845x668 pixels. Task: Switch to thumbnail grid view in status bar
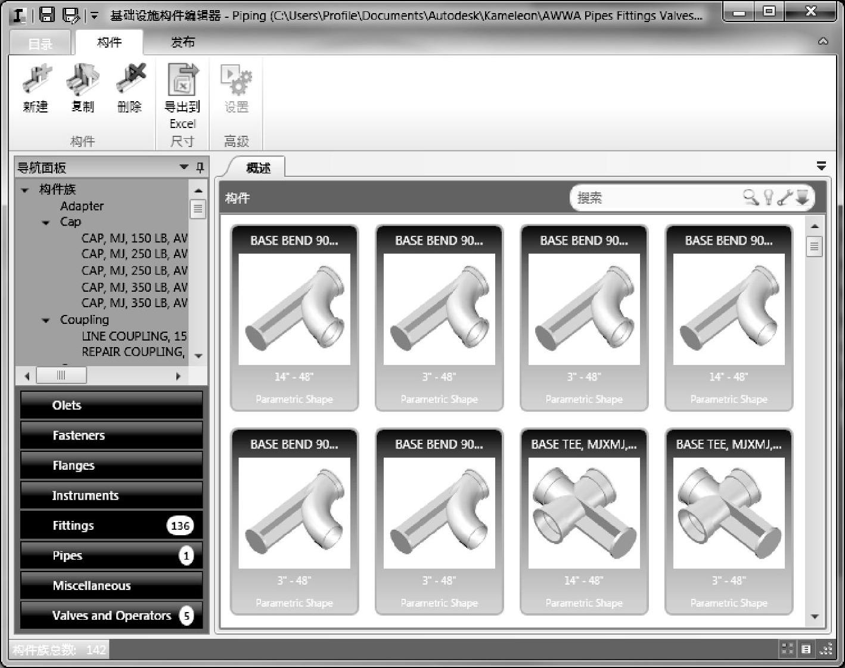click(788, 649)
